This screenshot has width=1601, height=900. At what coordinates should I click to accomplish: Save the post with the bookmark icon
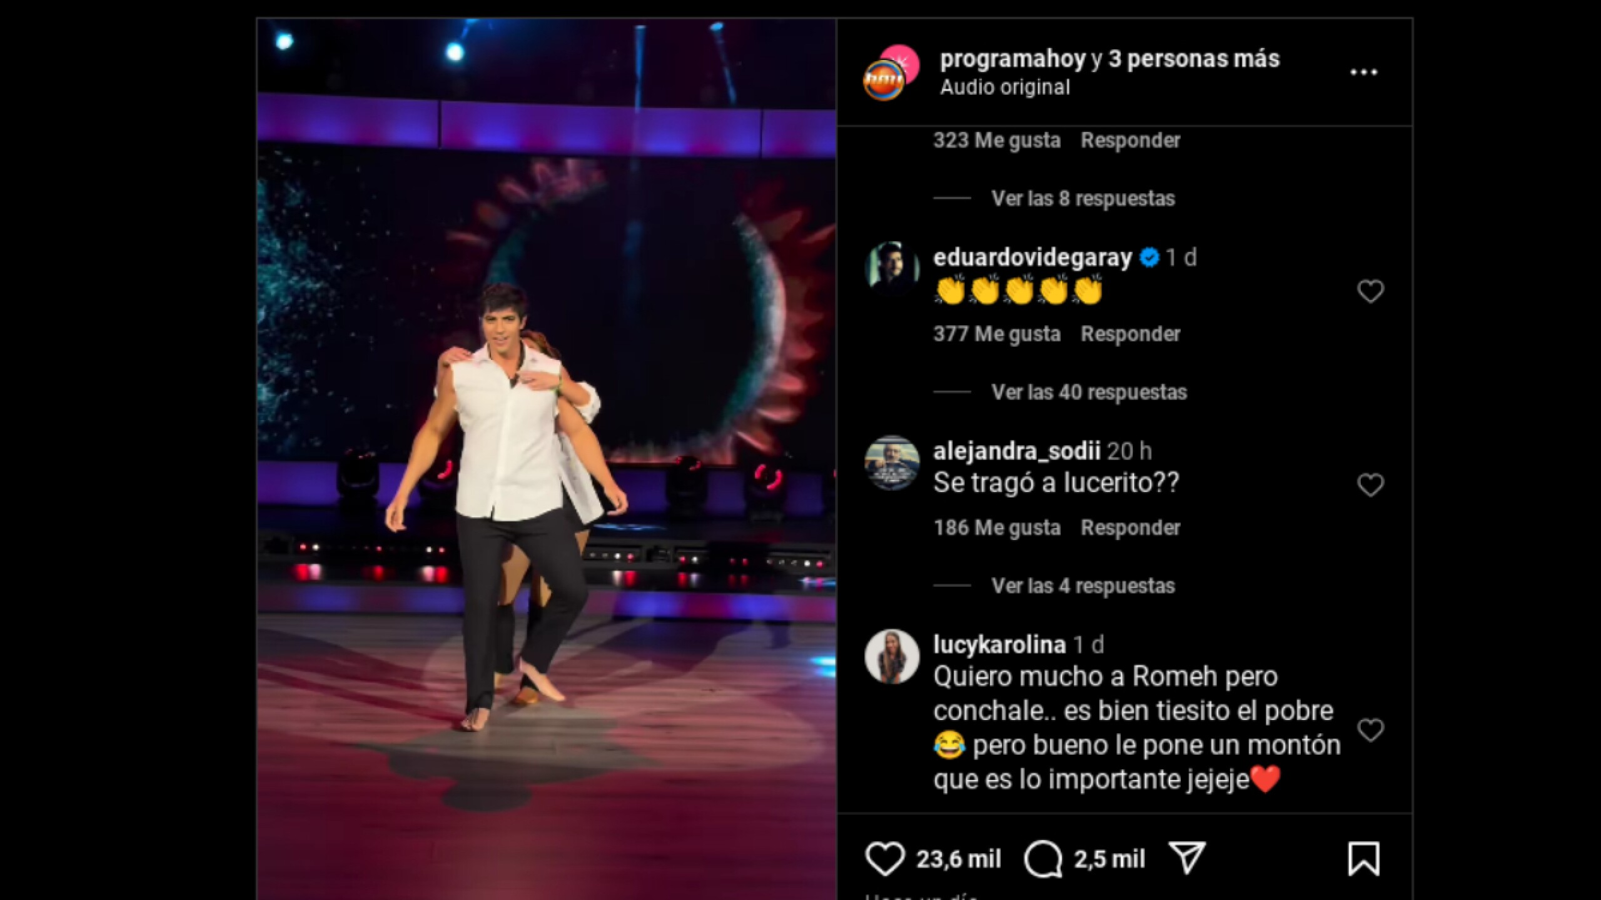[1364, 859]
